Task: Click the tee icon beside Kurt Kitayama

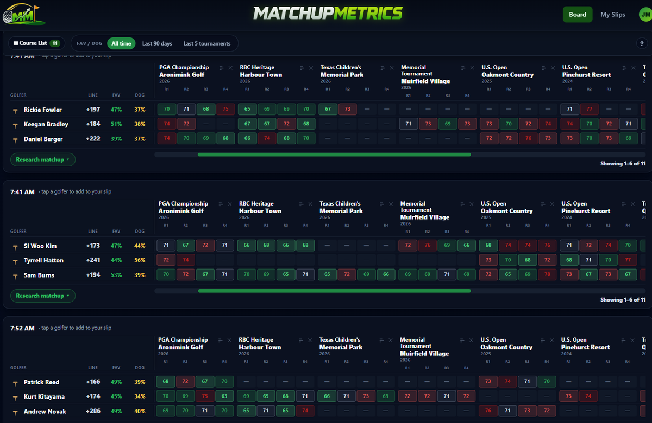Action: click(x=16, y=397)
